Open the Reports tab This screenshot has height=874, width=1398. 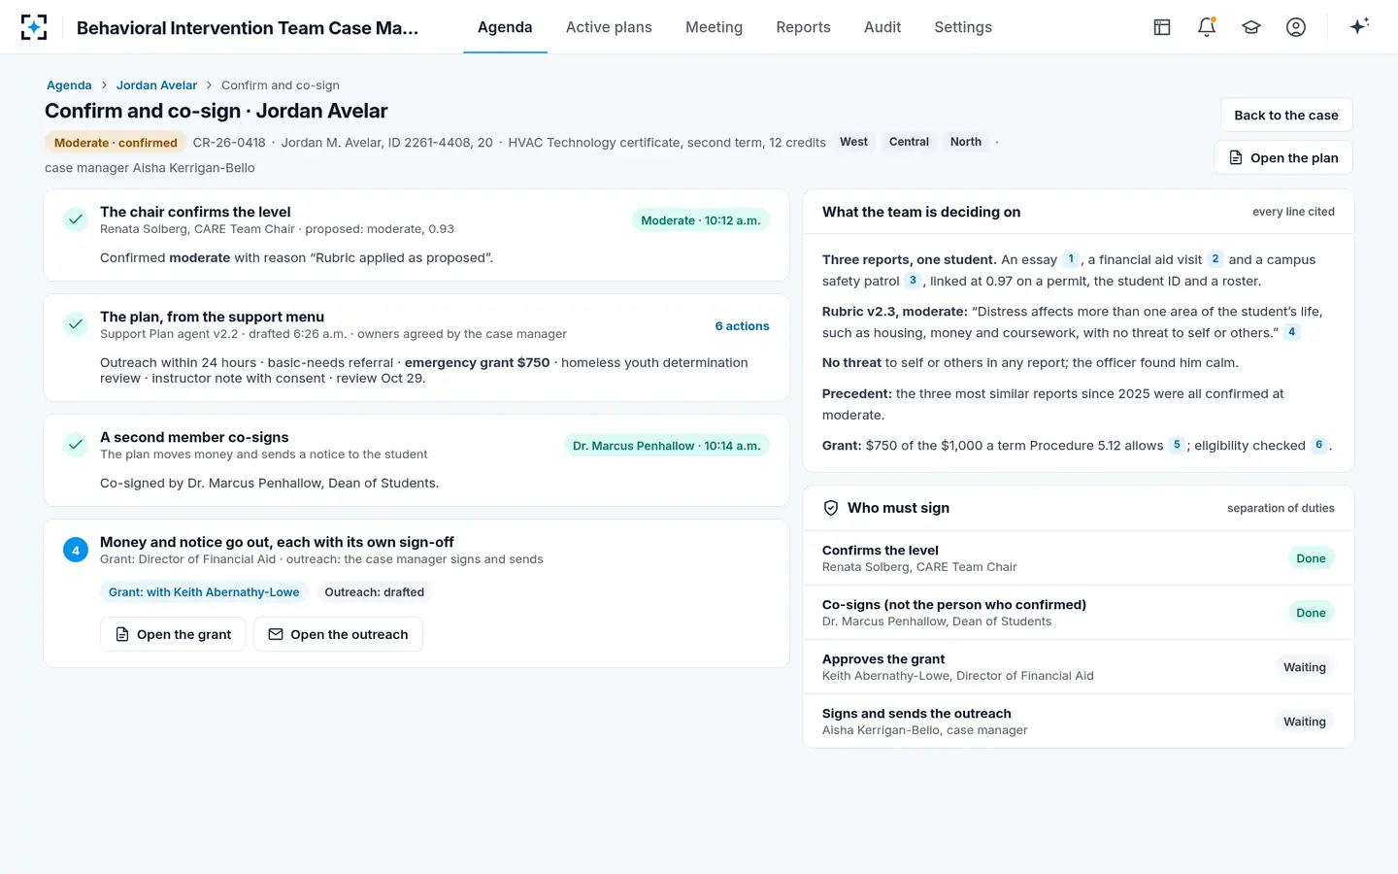[803, 27]
